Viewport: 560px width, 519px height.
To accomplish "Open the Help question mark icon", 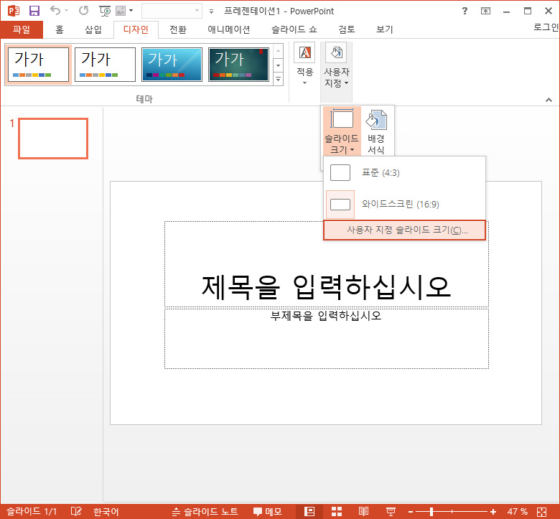I will (465, 11).
